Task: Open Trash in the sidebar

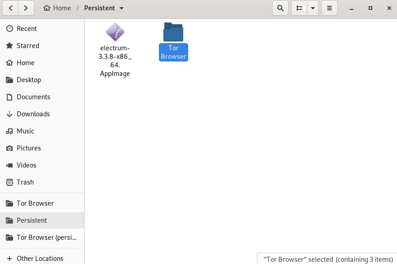Action: click(x=42, y=182)
